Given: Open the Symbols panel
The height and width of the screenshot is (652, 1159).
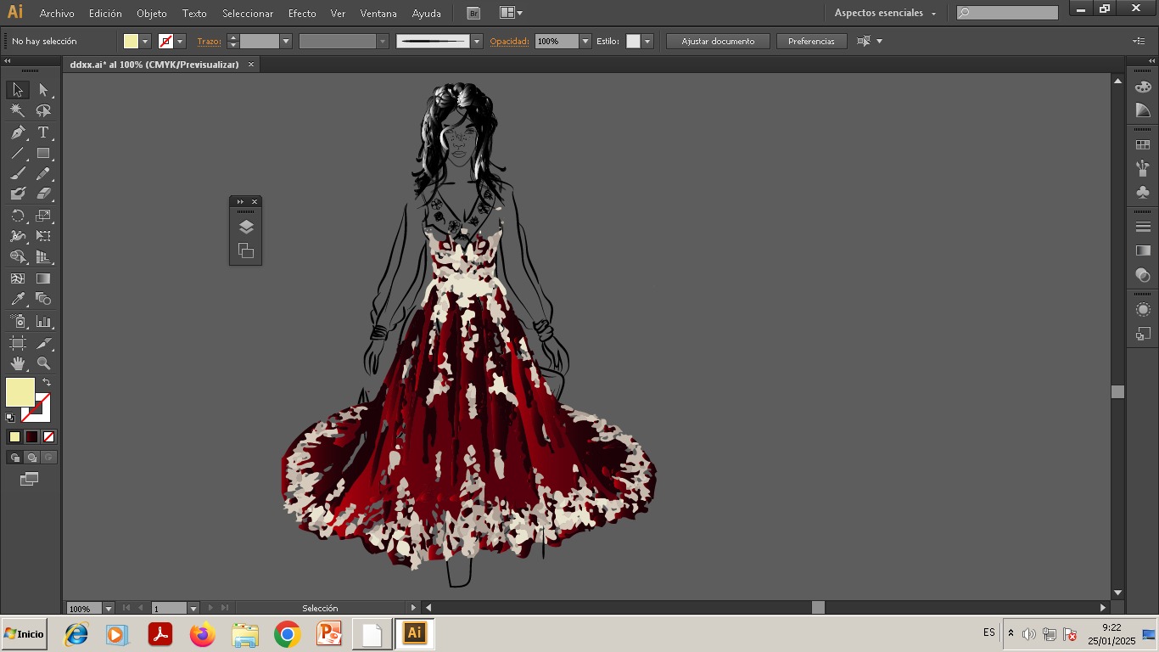Looking at the screenshot, I should pyautogui.click(x=1143, y=192).
